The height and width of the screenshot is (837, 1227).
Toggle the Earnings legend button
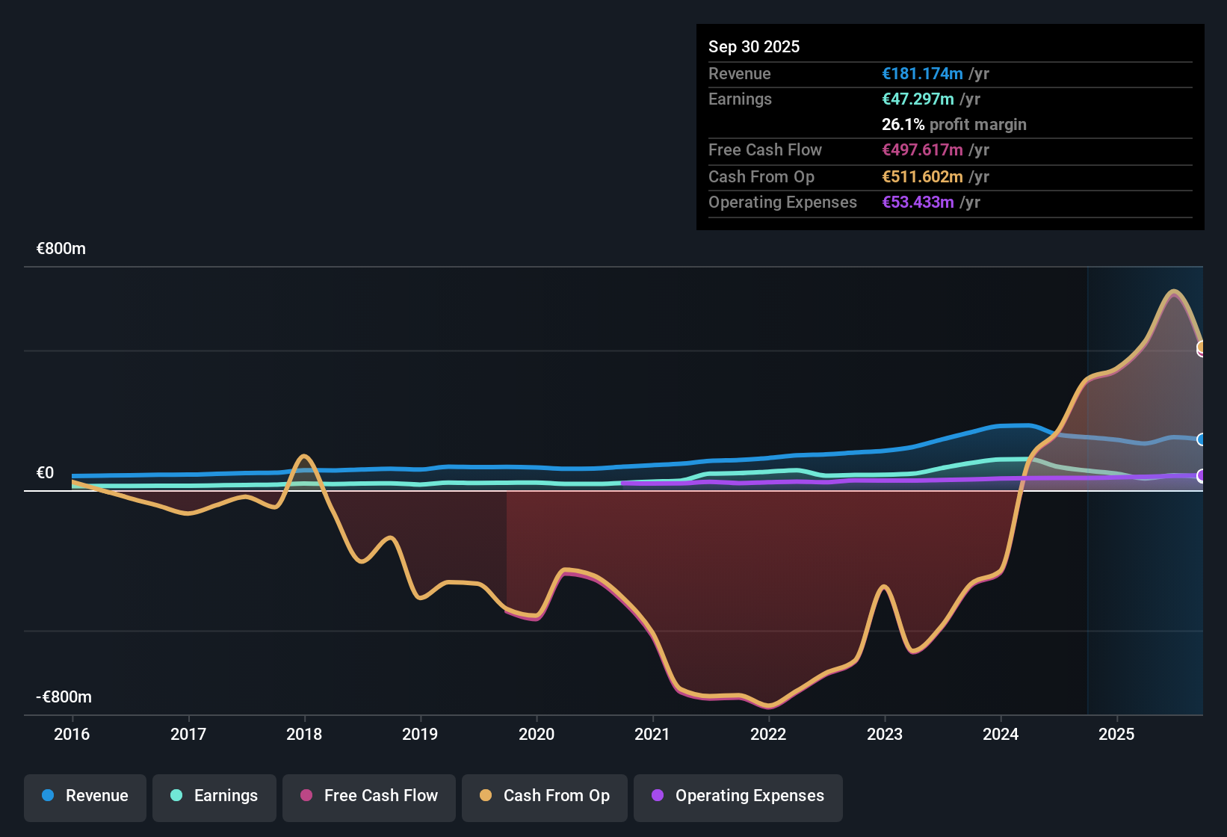(214, 796)
